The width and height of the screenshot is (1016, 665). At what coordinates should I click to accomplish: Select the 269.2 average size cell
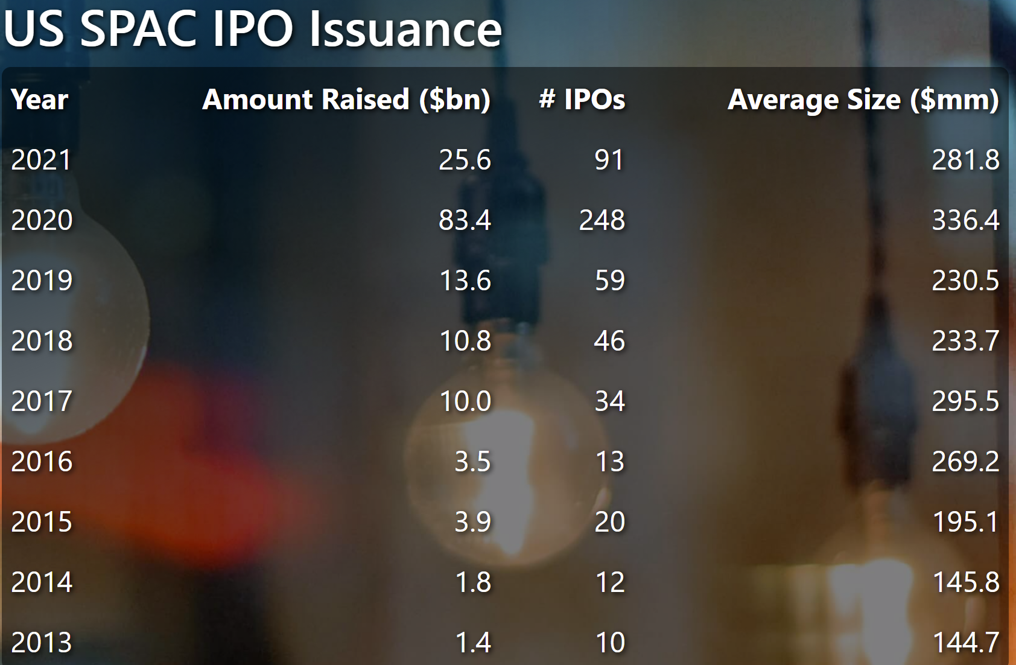tap(965, 462)
